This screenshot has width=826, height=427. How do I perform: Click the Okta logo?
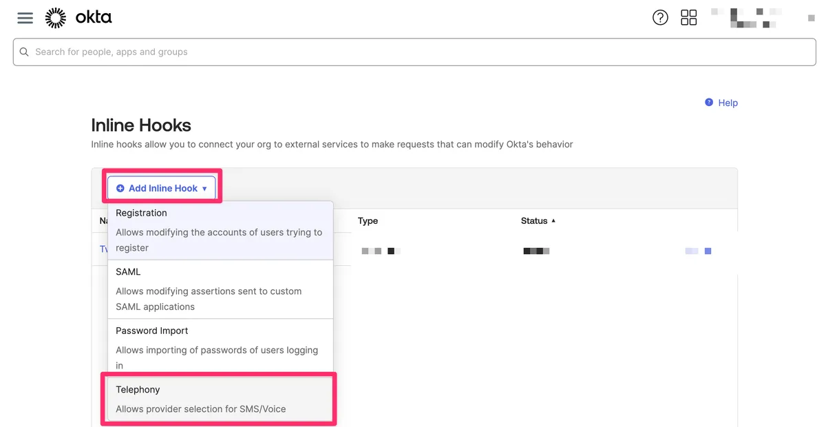point(78,18)
